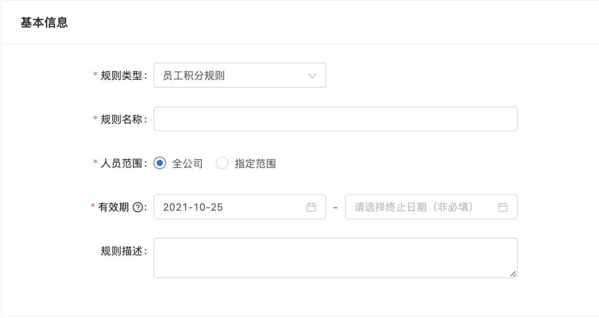Click the calendar icon in the end date field
Screen dimensions: 599x318
(x=503, y=207)
